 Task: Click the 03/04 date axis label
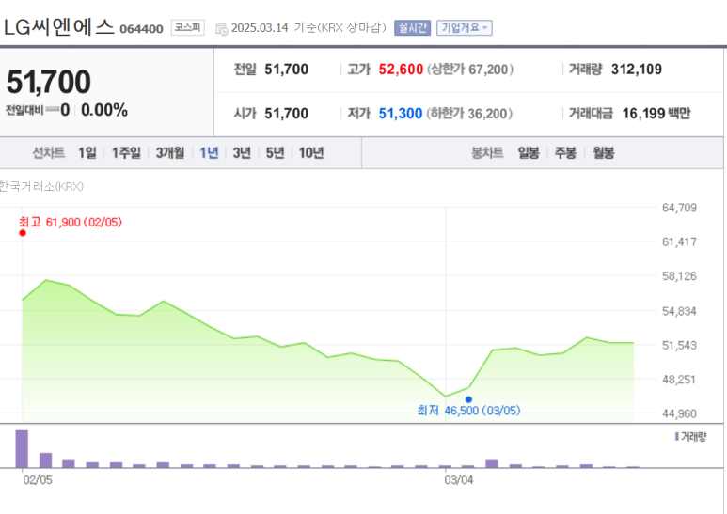[x=459, y=480]
